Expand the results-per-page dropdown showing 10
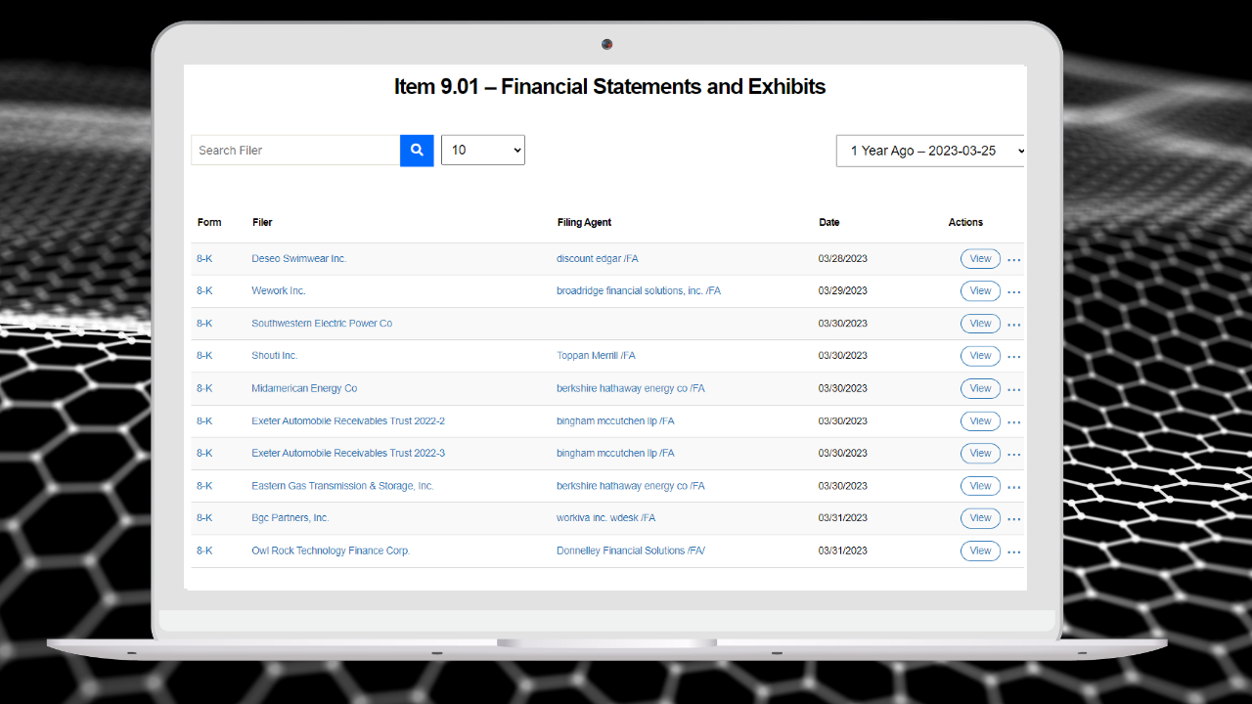This screenshot has height=704, width=1252. (x=483, y=151)
